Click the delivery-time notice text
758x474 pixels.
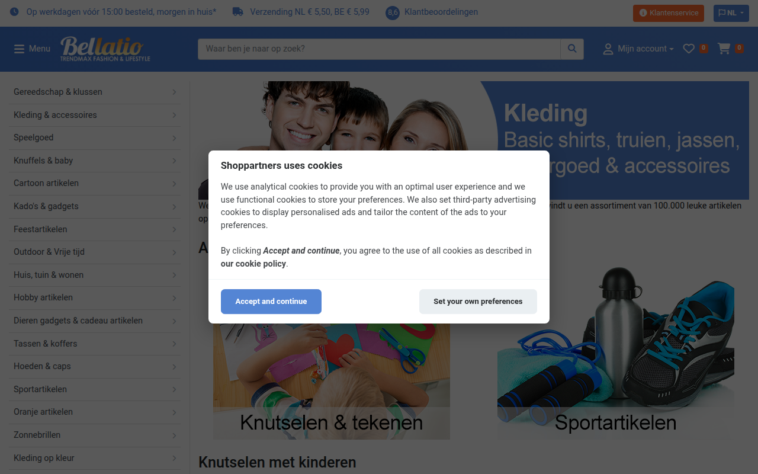click(121, 12)
